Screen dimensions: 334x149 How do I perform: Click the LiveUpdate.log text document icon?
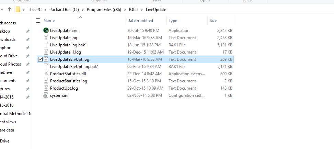pos(46,37)
